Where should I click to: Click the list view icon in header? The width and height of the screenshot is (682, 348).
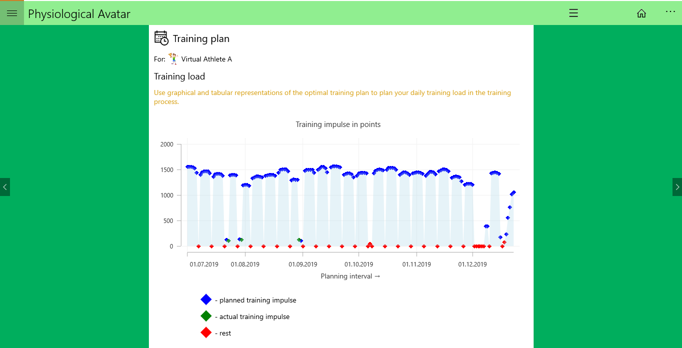[x=574, y=13]
